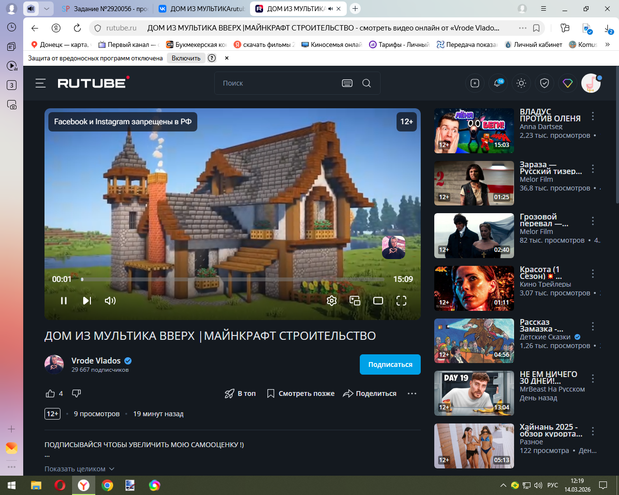Launch Google Chrome from the taskbar
Screen dimensions: 619x495
[x=107, y=485]
